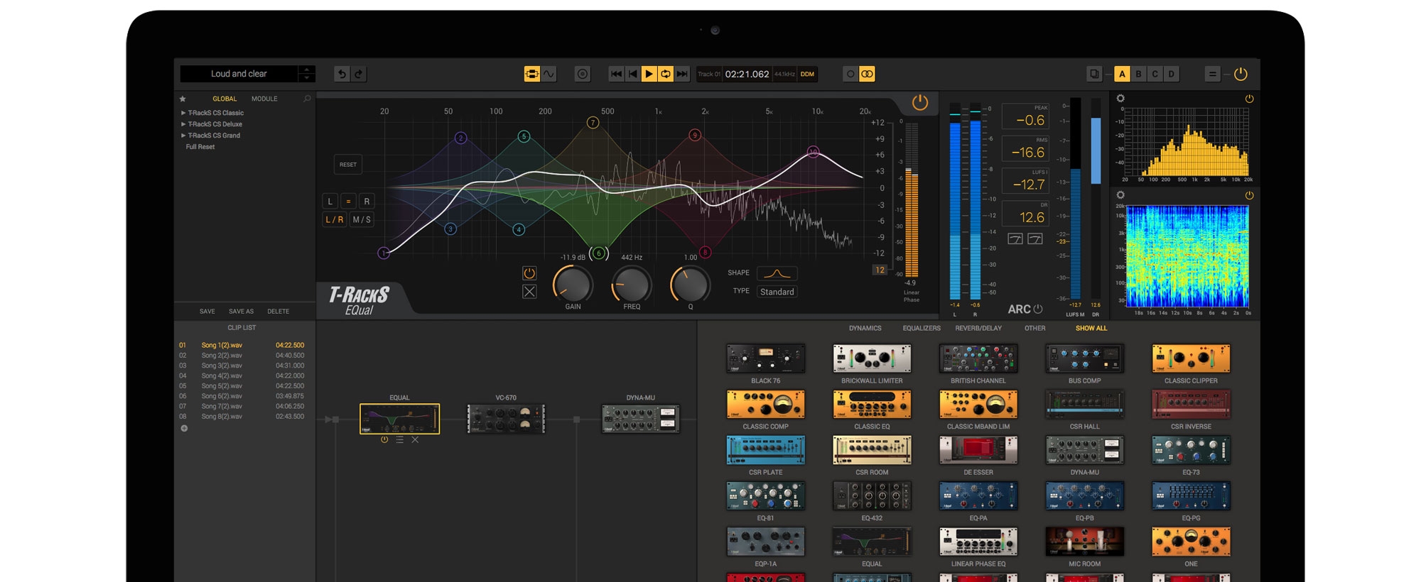1421x582 pixels.
Task: Open the analyzer meter settings gear
Action: point(1120,99)
